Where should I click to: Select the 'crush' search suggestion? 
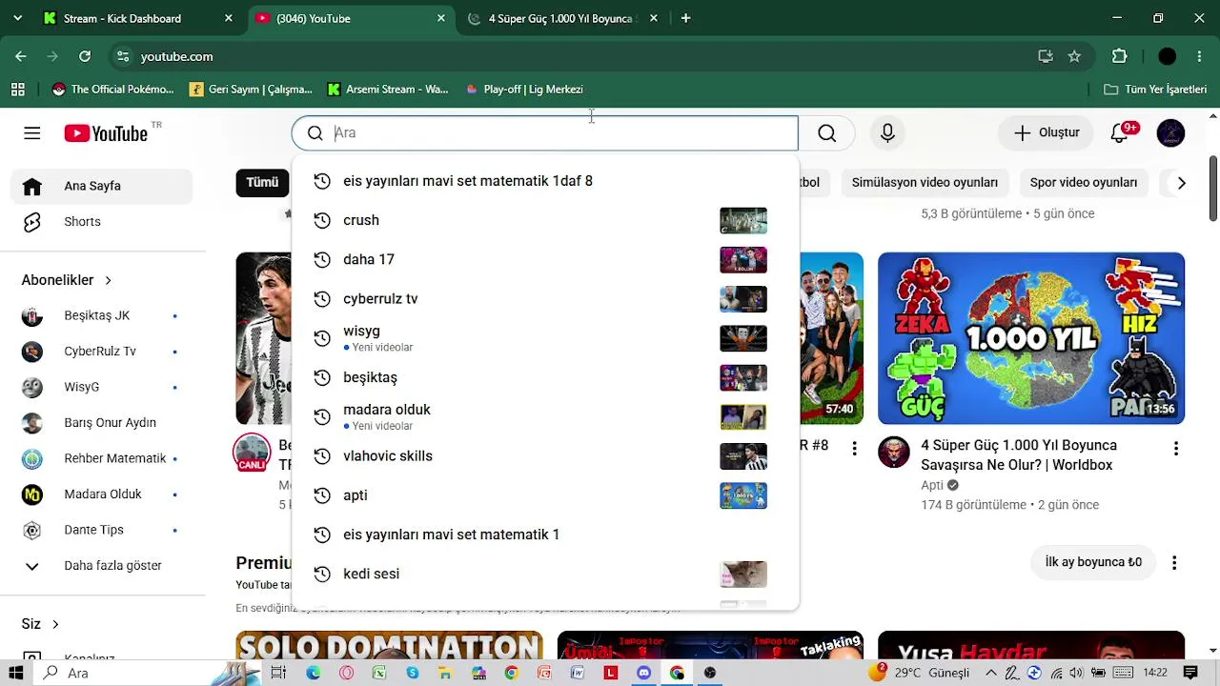coord(545,220)
